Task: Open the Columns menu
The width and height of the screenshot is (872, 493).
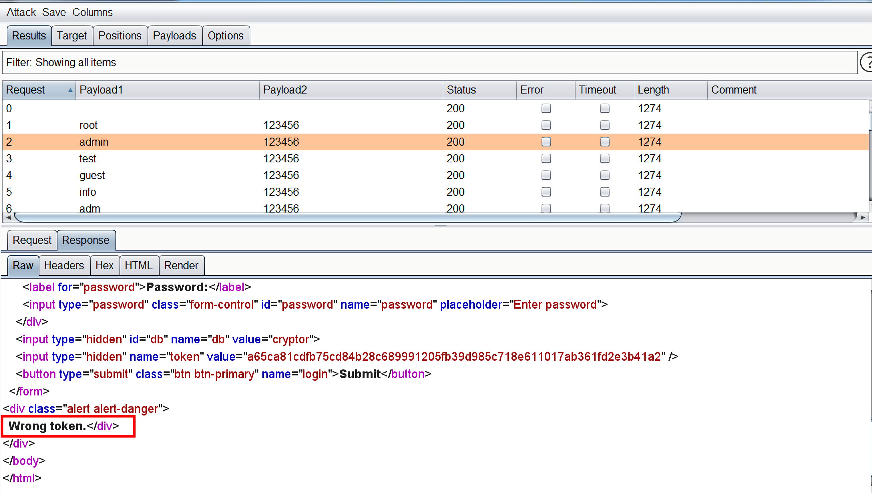Action: (x=92, y=12)
